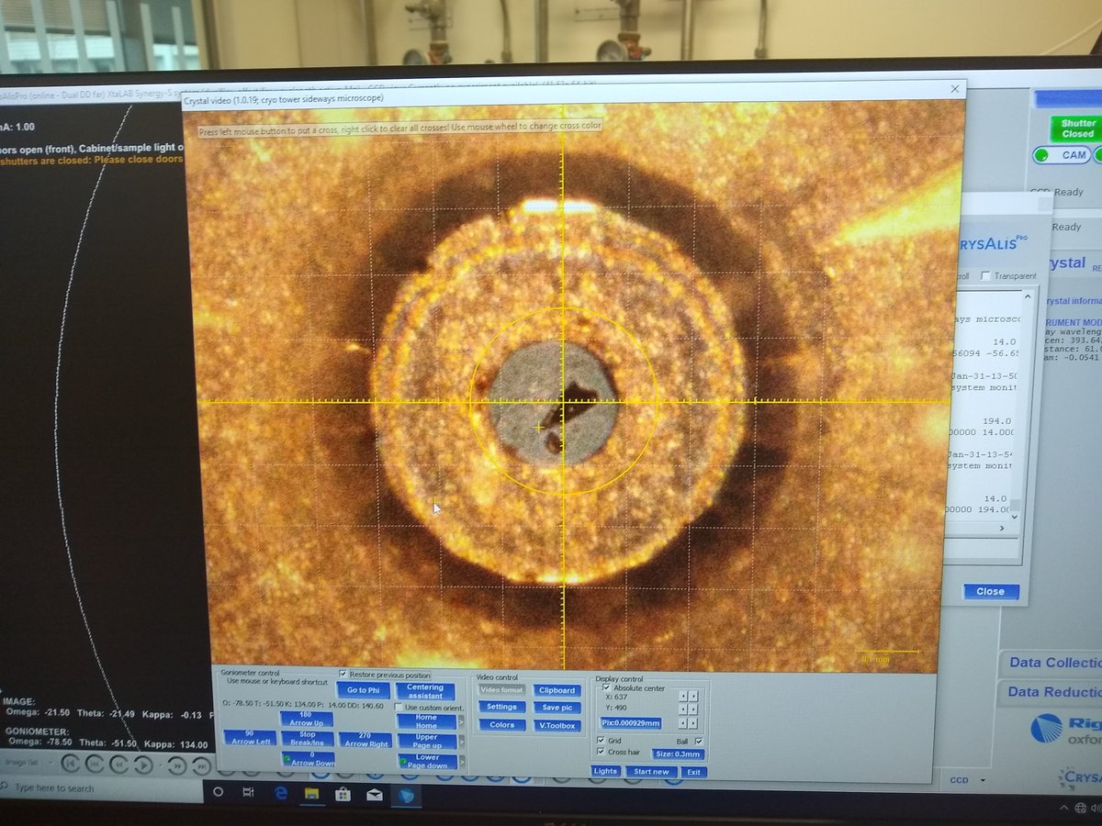Click the Pix:0.000929mm field
The image size is (1102, 826).
click(631, 723)
